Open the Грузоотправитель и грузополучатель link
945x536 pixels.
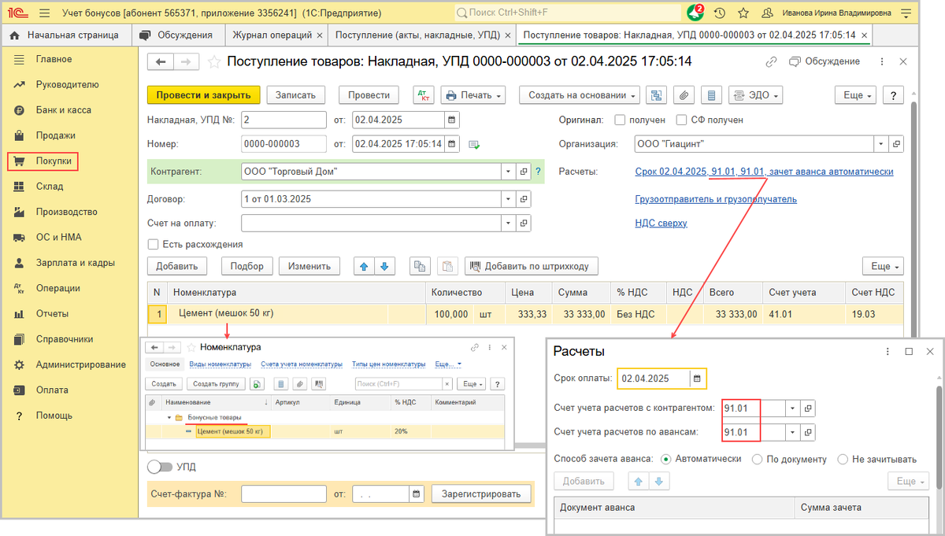coord(716,199)
